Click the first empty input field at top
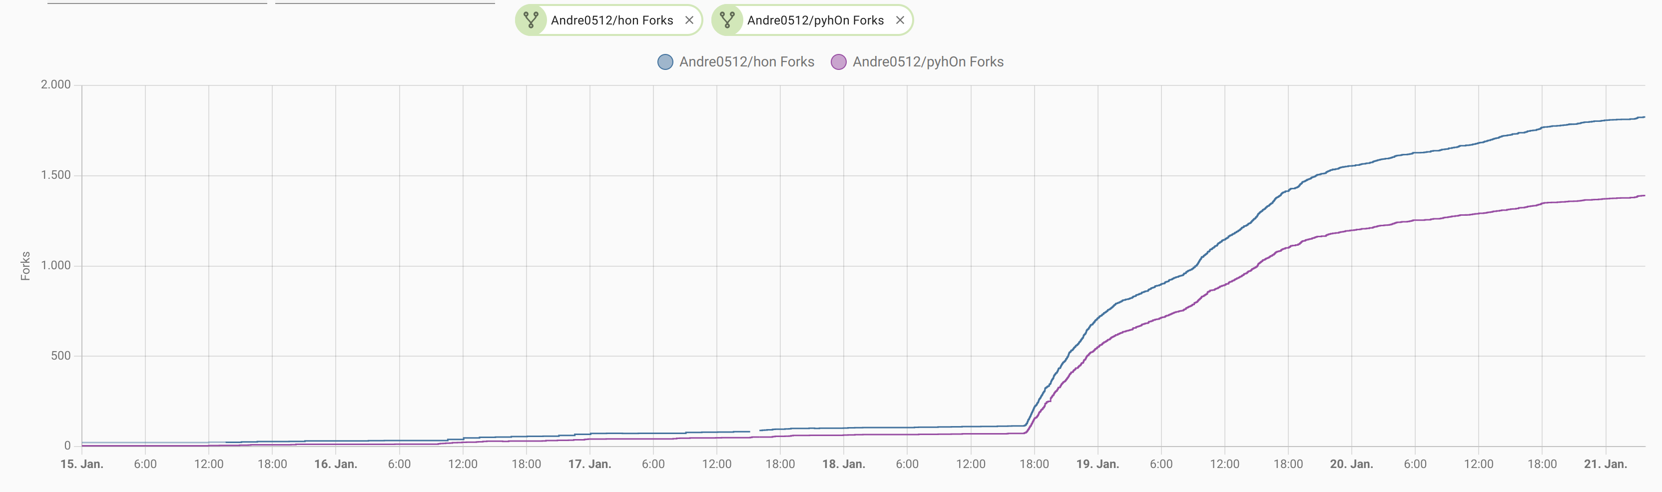 coord(157,2)
